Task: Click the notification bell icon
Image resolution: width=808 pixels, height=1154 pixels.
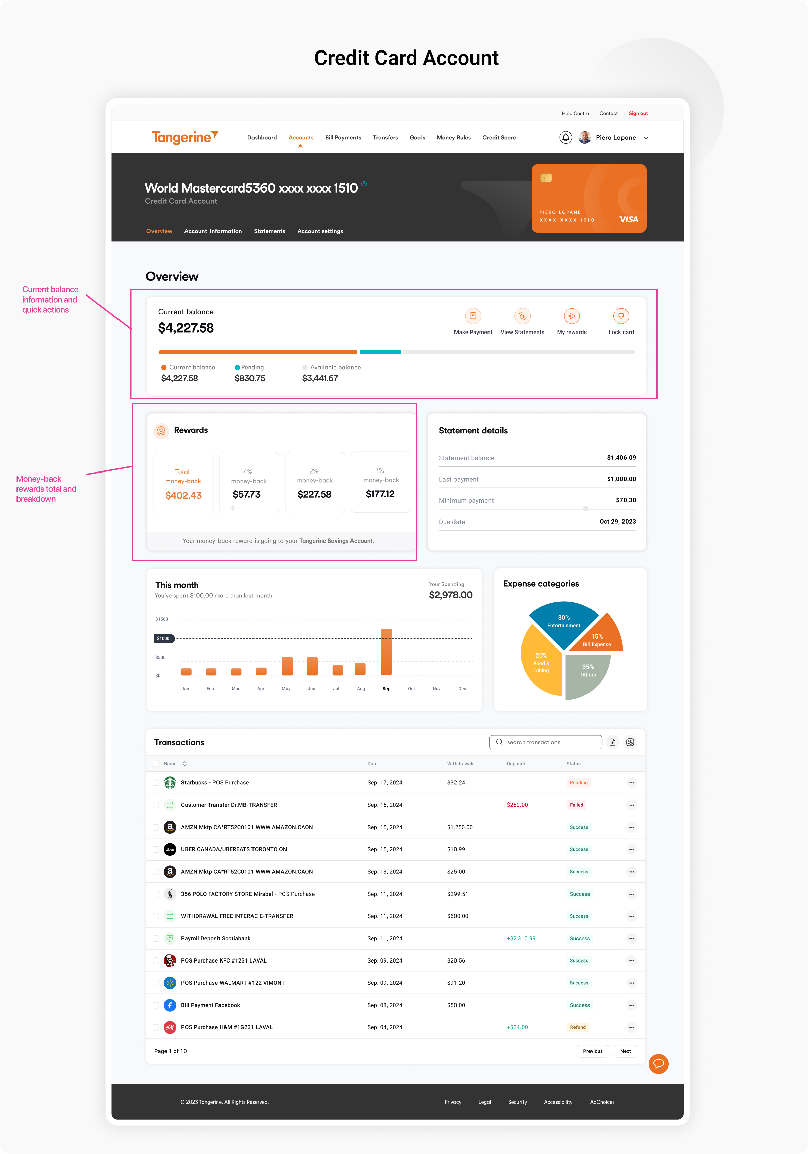Action: pos(565,137)
